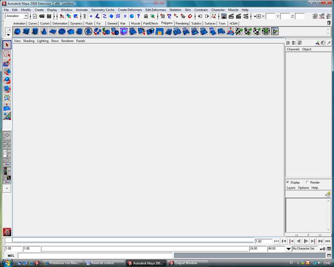Toggle the lock current selection icon

tap(146, 16)
